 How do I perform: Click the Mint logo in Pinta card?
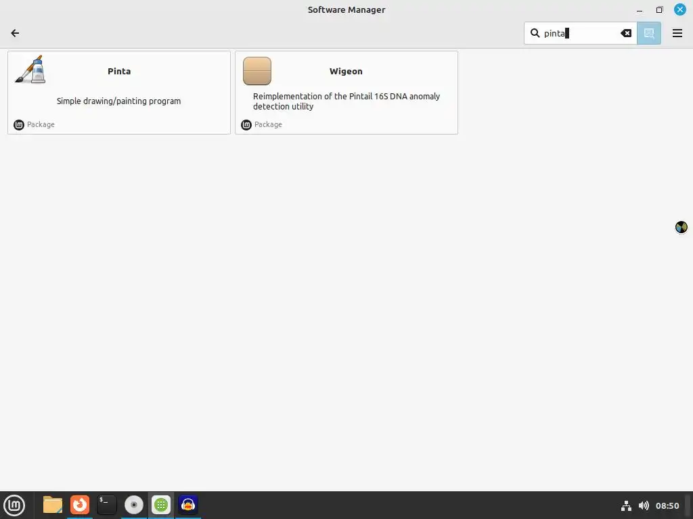(18, 125)
